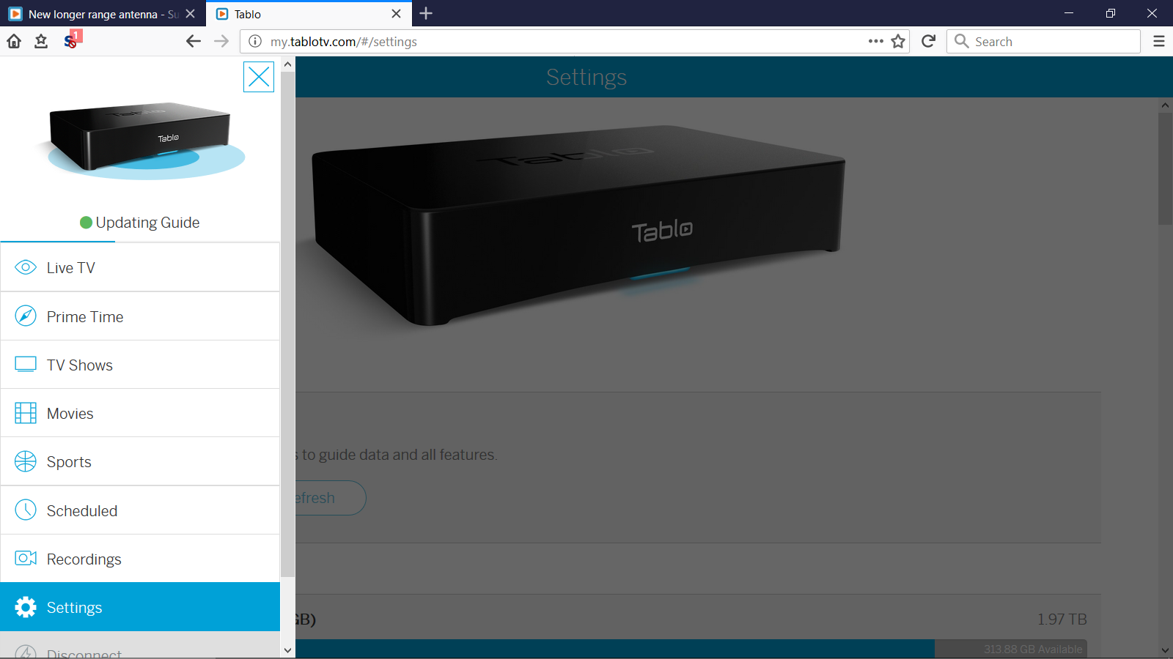Click the red S extension icon

[72, 40]
